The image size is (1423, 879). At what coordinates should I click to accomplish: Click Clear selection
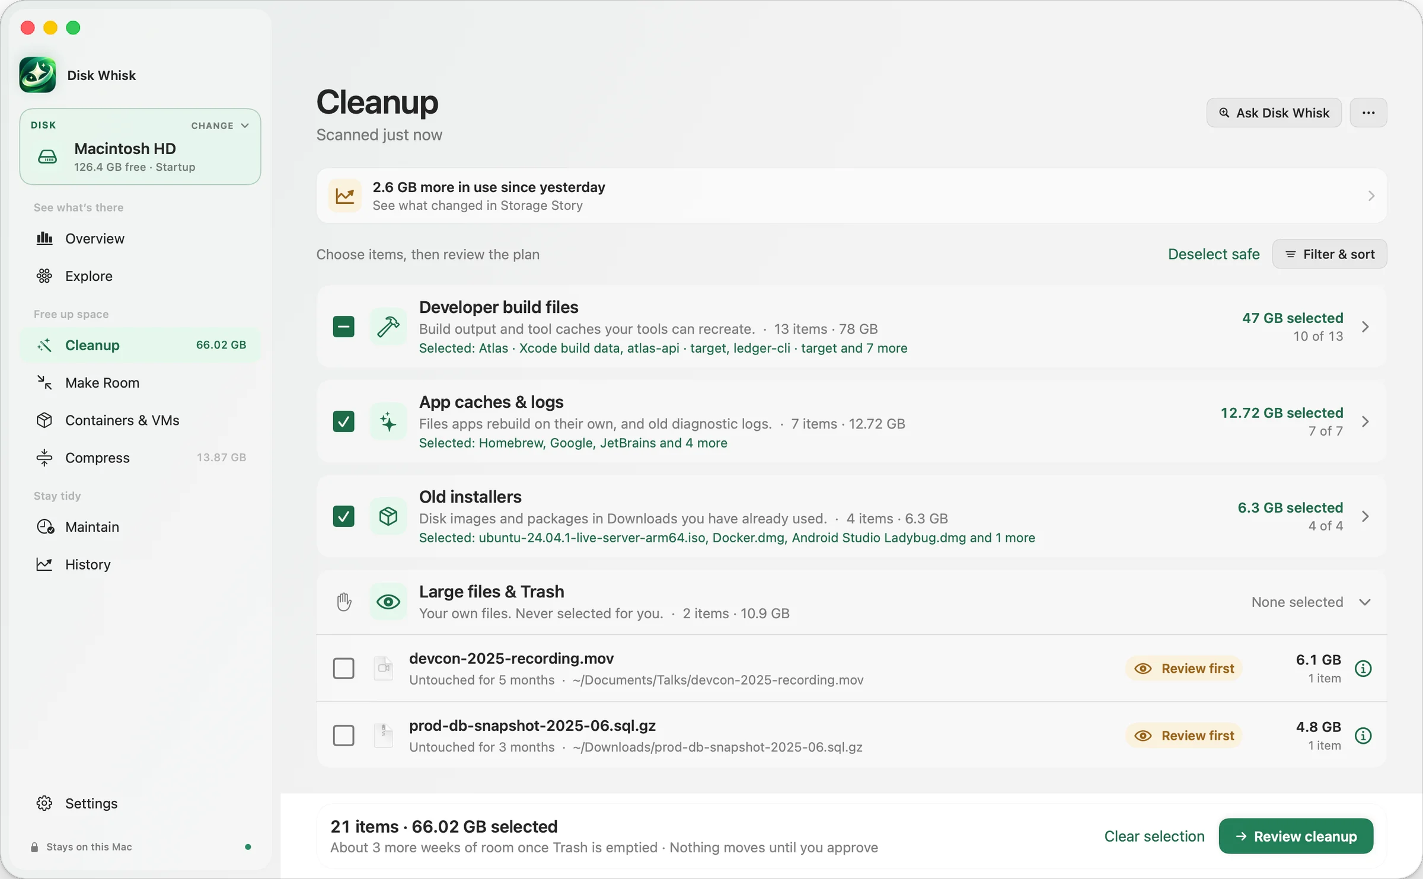pyautogui.click(x=1154, y=836)
